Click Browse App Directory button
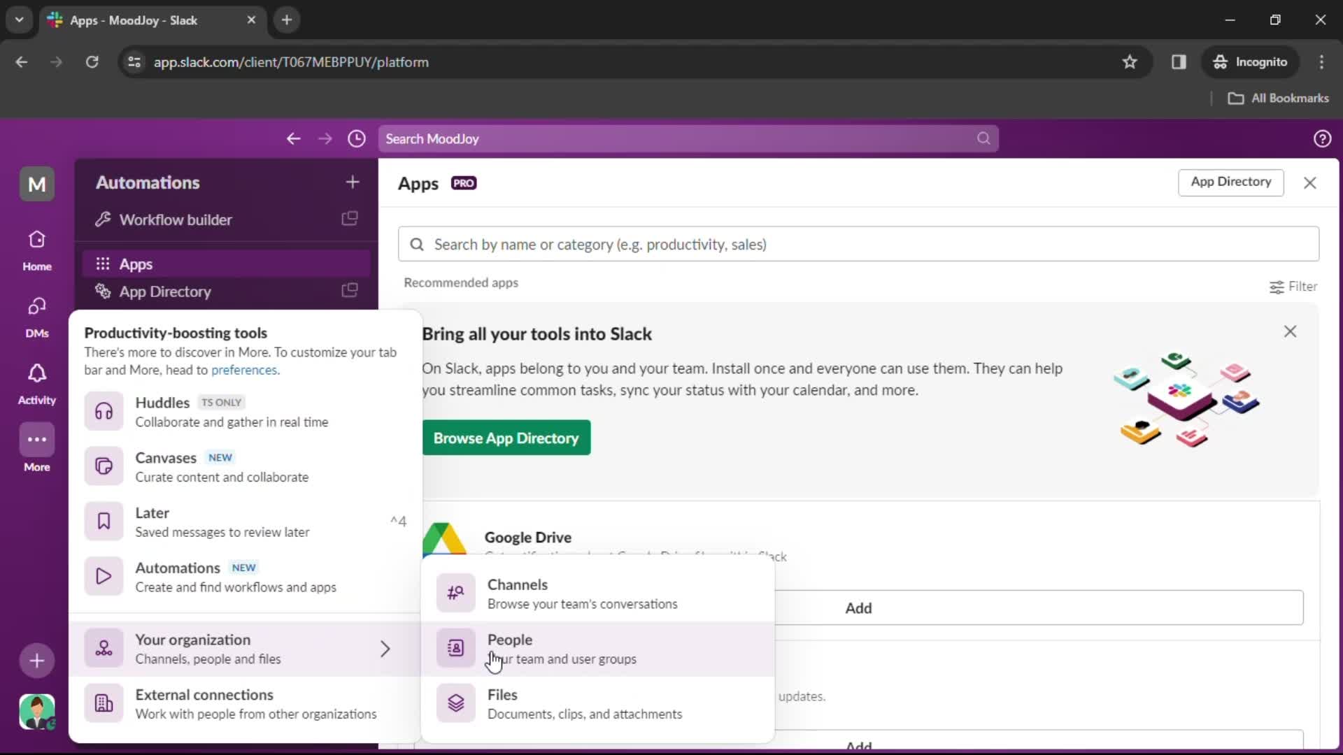 (x=506, y=438)
